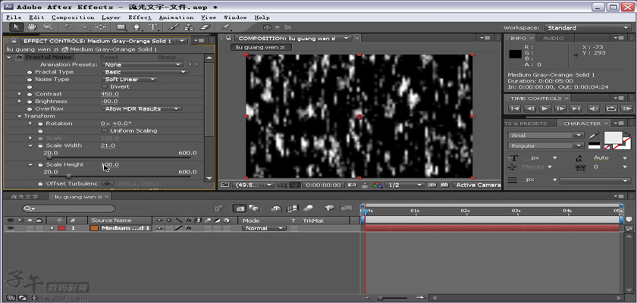Image resolution: width=637 pixels, height=303 pixels.
Task: Toggle audio mute in Time Controls
Action: click(x=594, y=108)
